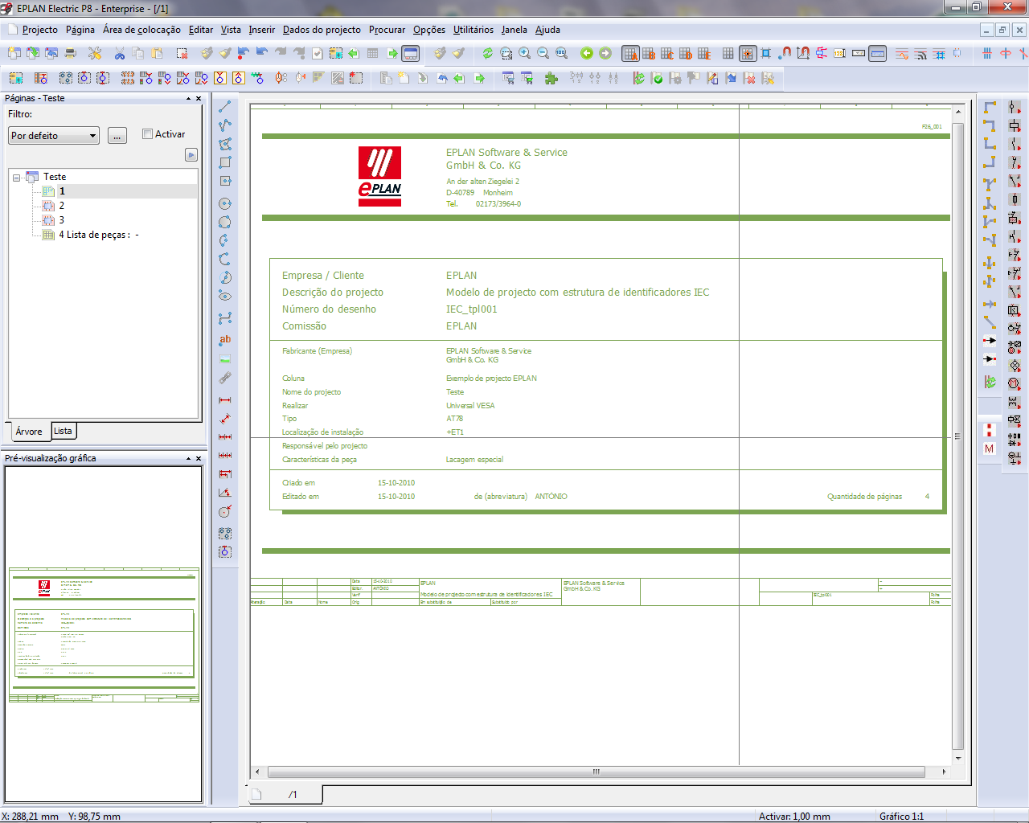The width and height of the screenshot is (1029, 823).
Task: Select the Polyline drawing tool
Action: click(225, 125)
